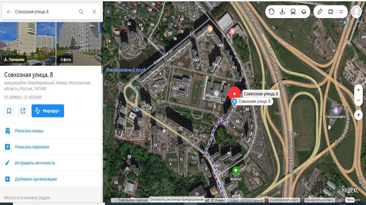Screen dimensions: 366x205
Task: Toggle the traffic layer icon
Action: coord(272,12)
